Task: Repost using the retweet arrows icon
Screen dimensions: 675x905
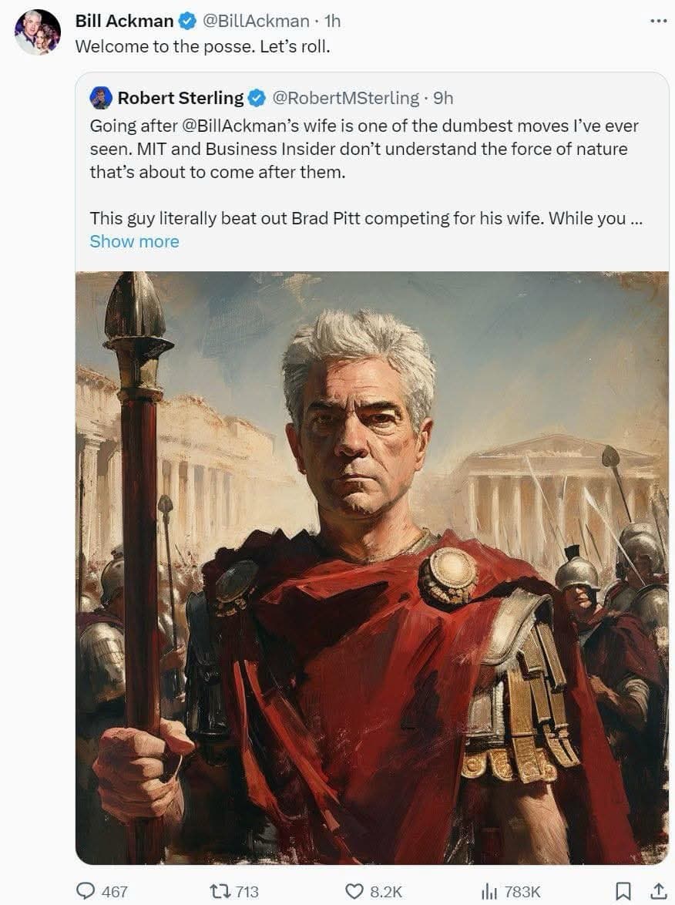Action: coord(220,891)
